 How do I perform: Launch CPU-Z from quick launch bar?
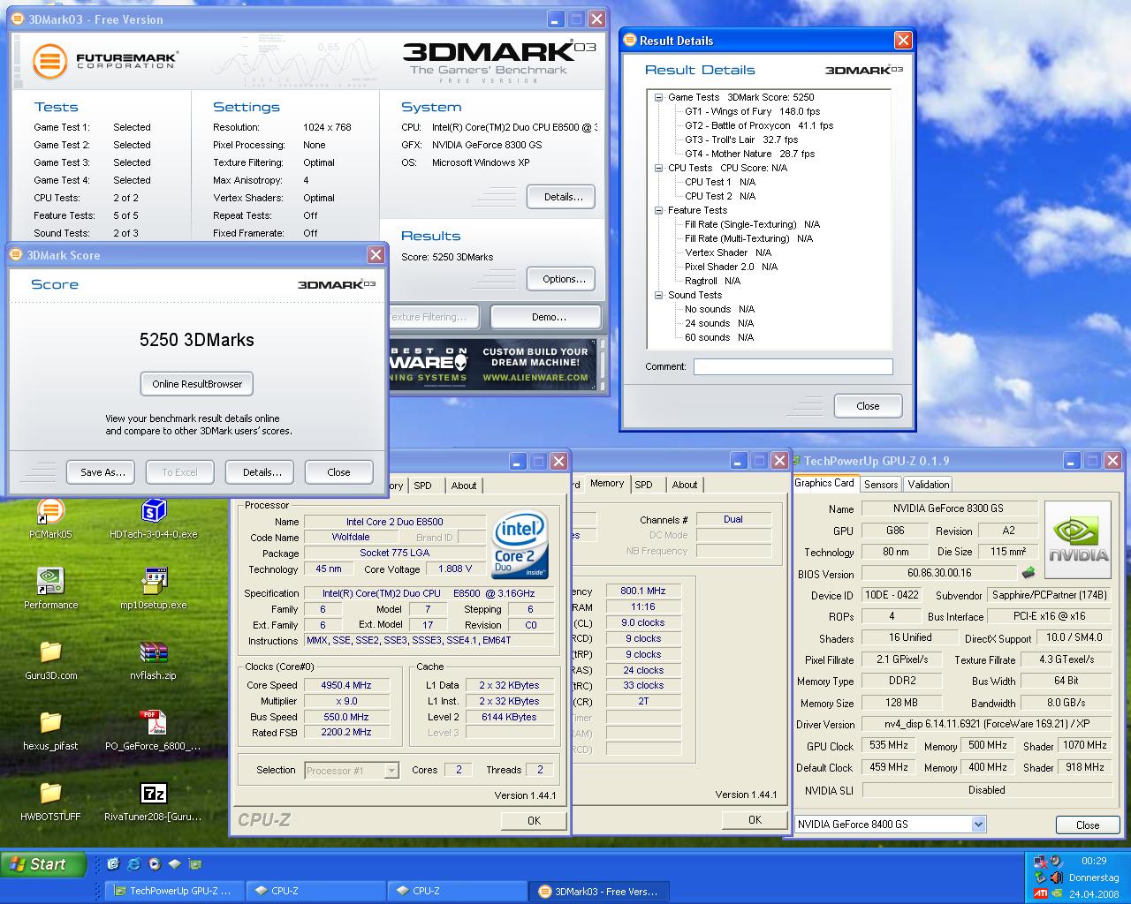[175, 864]
